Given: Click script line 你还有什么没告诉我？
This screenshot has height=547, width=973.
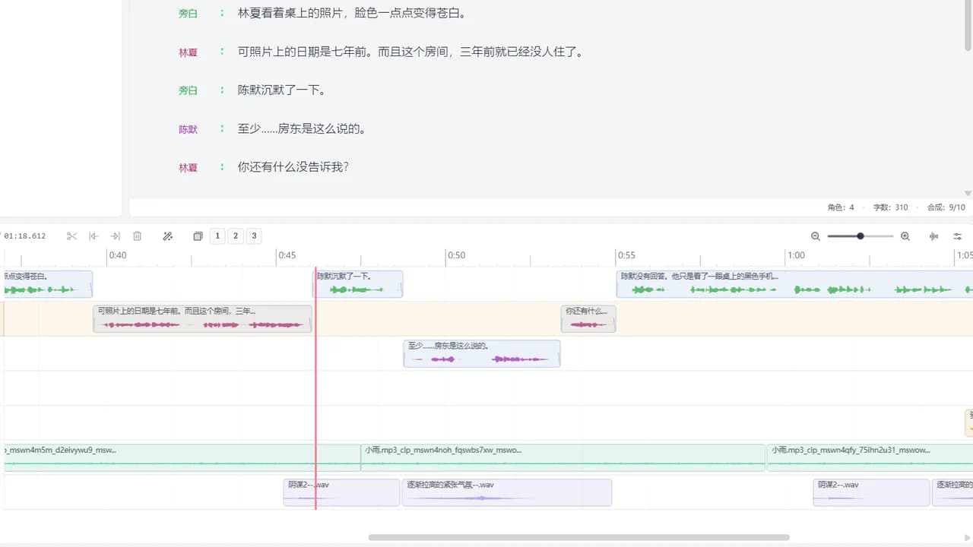Looking at the screenshot, I should (x=293, y=166).
